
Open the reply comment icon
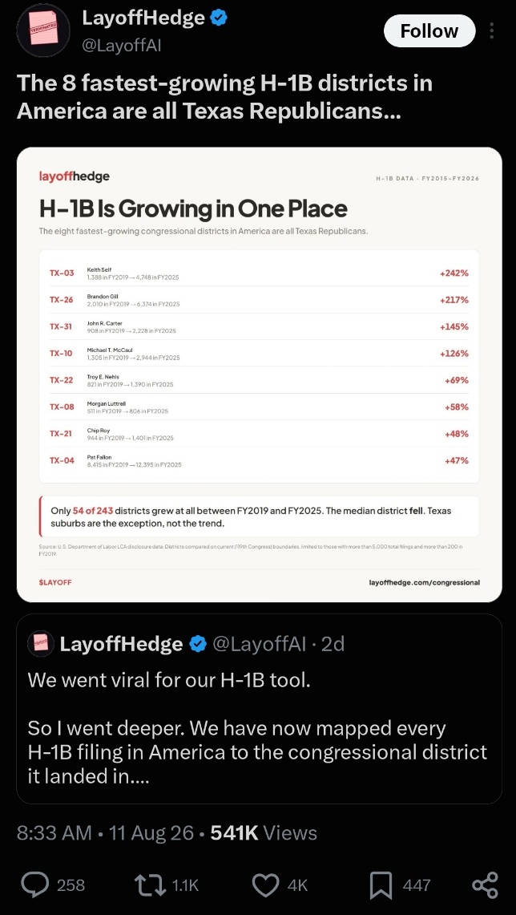35,885
